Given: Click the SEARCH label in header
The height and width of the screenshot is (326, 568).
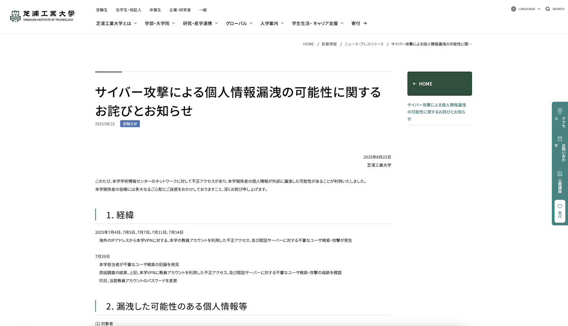Looking at the screenshot, I should point(558,9).
